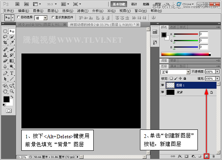Toggle lock all padlock icon
Image resolution: width=222 pixels, height=160 pixels.
pyautogui.click(x=185, y=78)
